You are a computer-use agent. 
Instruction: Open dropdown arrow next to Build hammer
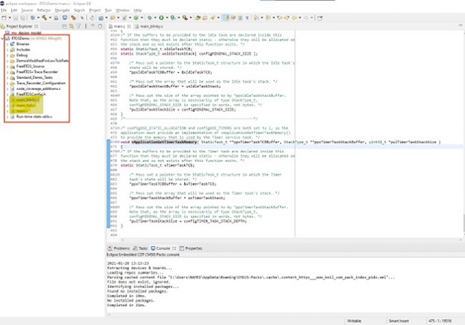pos(50,18)
